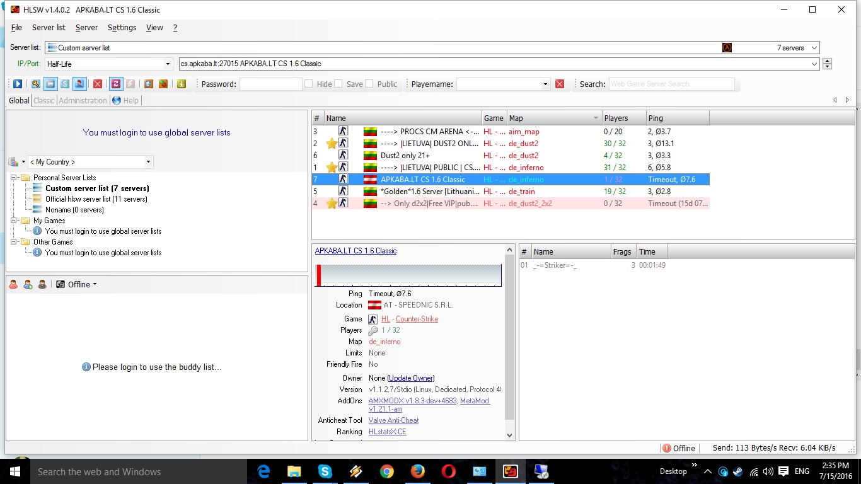Click the blue play connect icon
Screen dimensions: 861x484
coord(18,84)
